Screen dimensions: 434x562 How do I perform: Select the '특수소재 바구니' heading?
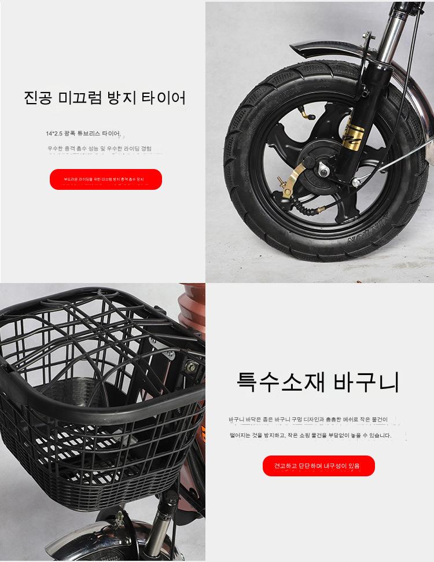[318, 382]
